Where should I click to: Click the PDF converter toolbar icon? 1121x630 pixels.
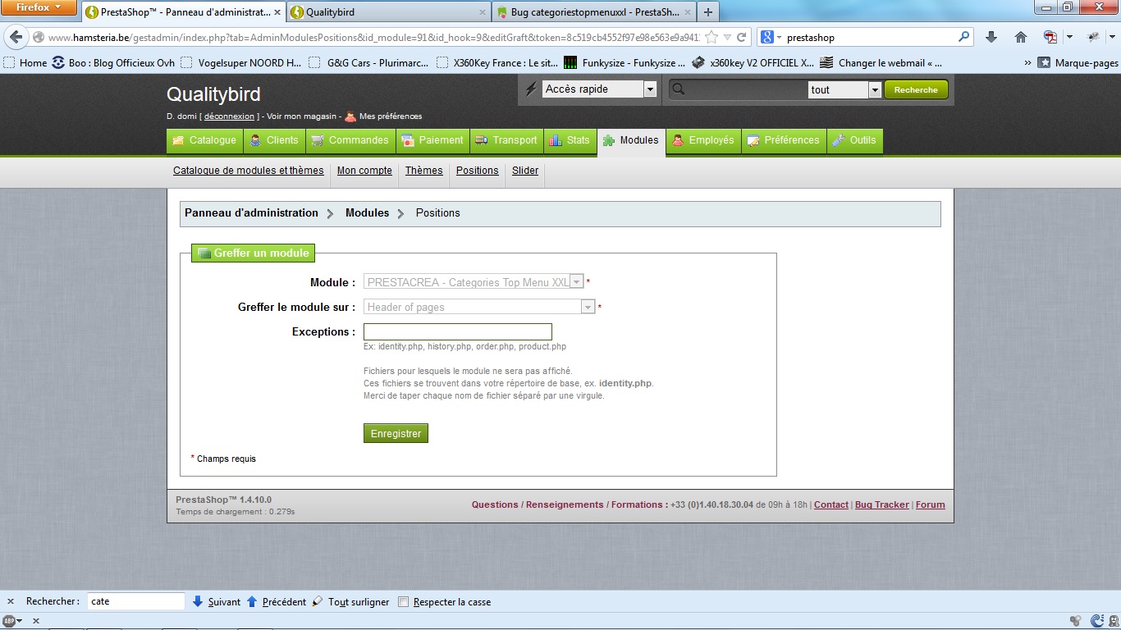click(x=1050, y=37)
